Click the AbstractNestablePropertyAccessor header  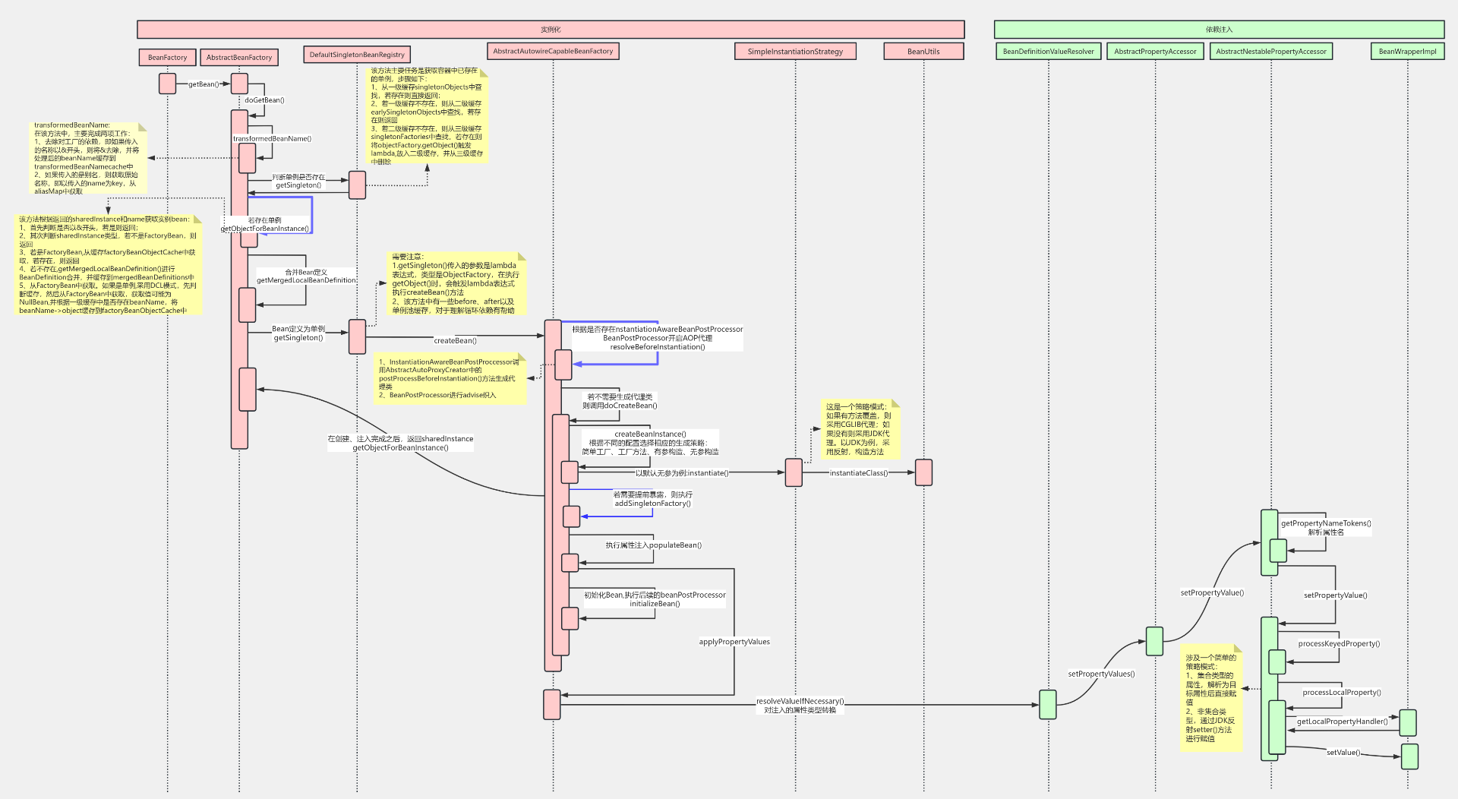(1270, 52)
